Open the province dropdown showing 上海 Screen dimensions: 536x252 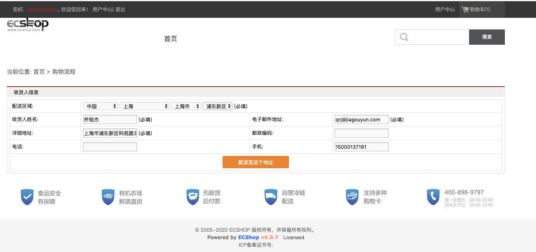(144, 106)
